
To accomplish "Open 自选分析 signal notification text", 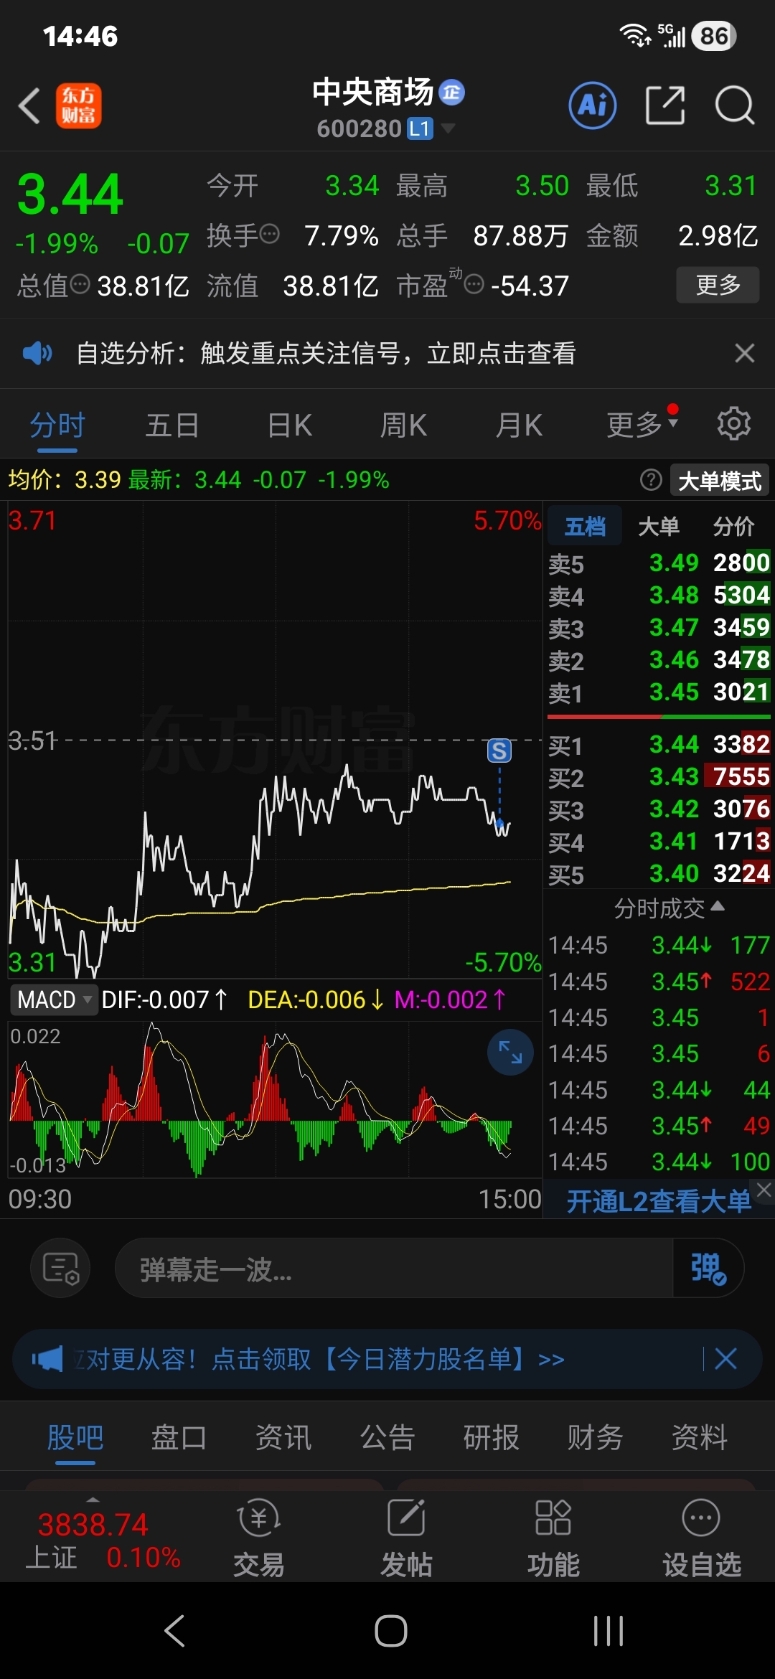I will [326, 353].
